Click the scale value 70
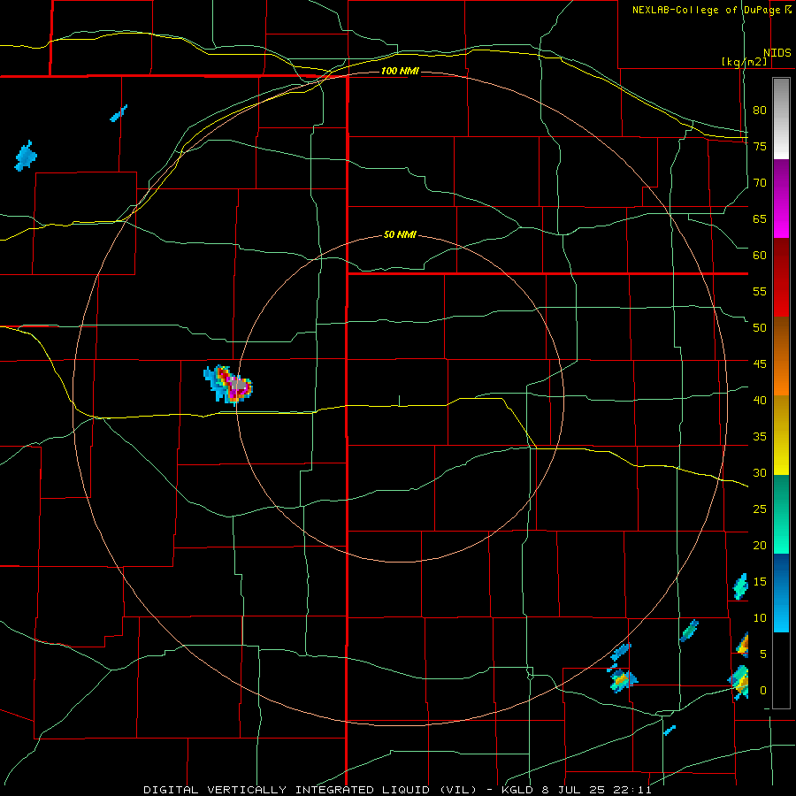 (760, 183)
